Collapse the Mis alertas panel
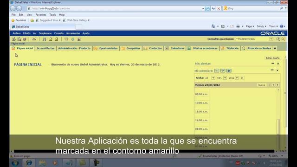This screenshot has height=167, width=297. tap(273, 64)
